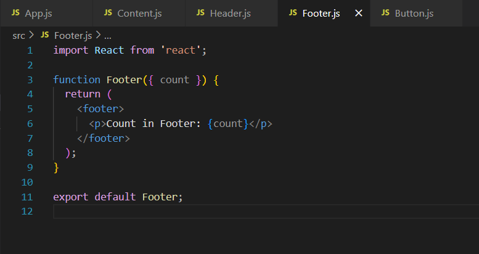
Task: Switch to the Header.js tab
Action: coord(231,13)
